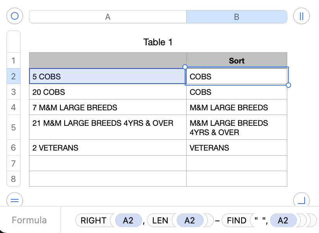
Task: Click the cell showing VETERANS in column B
Action: pos(237,148)
